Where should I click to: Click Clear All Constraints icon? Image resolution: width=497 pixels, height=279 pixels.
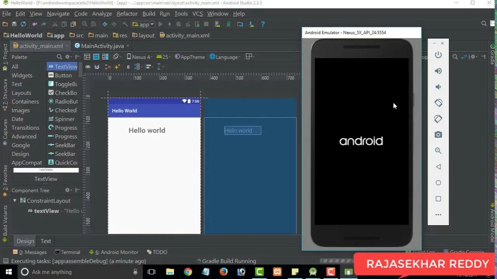pos(108,67)
